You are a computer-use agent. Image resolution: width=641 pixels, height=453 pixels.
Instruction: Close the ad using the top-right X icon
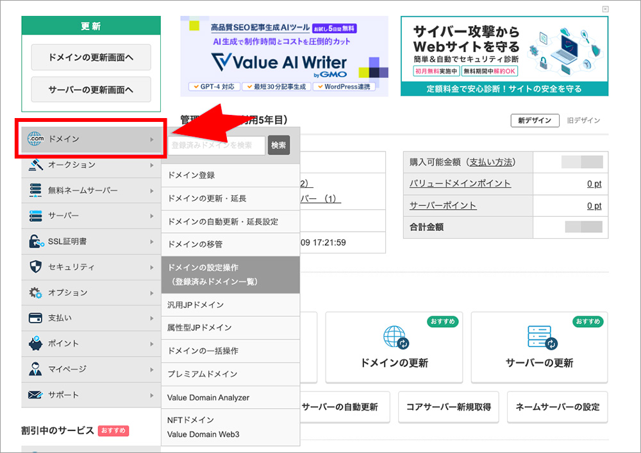pos(606,9)
